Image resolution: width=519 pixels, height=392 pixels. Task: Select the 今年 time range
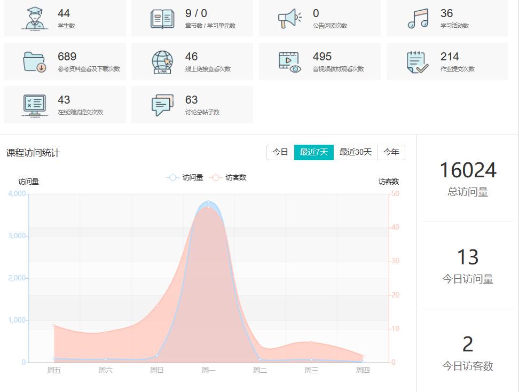click(391, 152)
